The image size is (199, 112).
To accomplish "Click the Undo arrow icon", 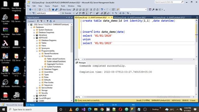I will (x=102, y=10).
